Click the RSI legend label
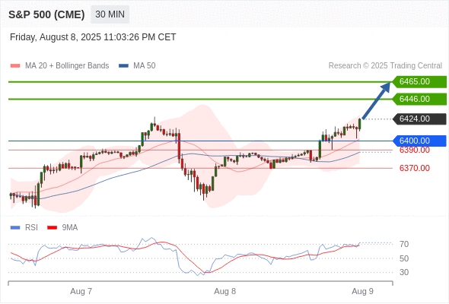 click(x=31, y=228)
